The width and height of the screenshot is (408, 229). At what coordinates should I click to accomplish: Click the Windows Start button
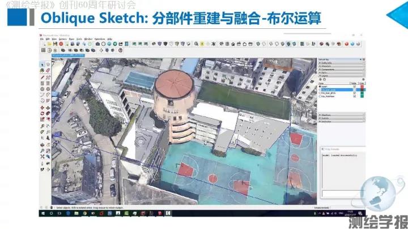point(43,213)
